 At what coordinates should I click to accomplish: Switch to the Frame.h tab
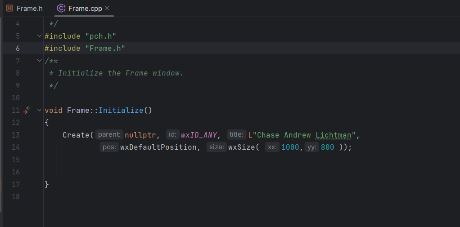tap(29, 9)
